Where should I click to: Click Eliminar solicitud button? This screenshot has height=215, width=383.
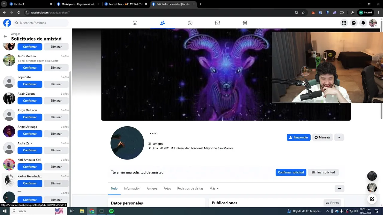(323, 172)
